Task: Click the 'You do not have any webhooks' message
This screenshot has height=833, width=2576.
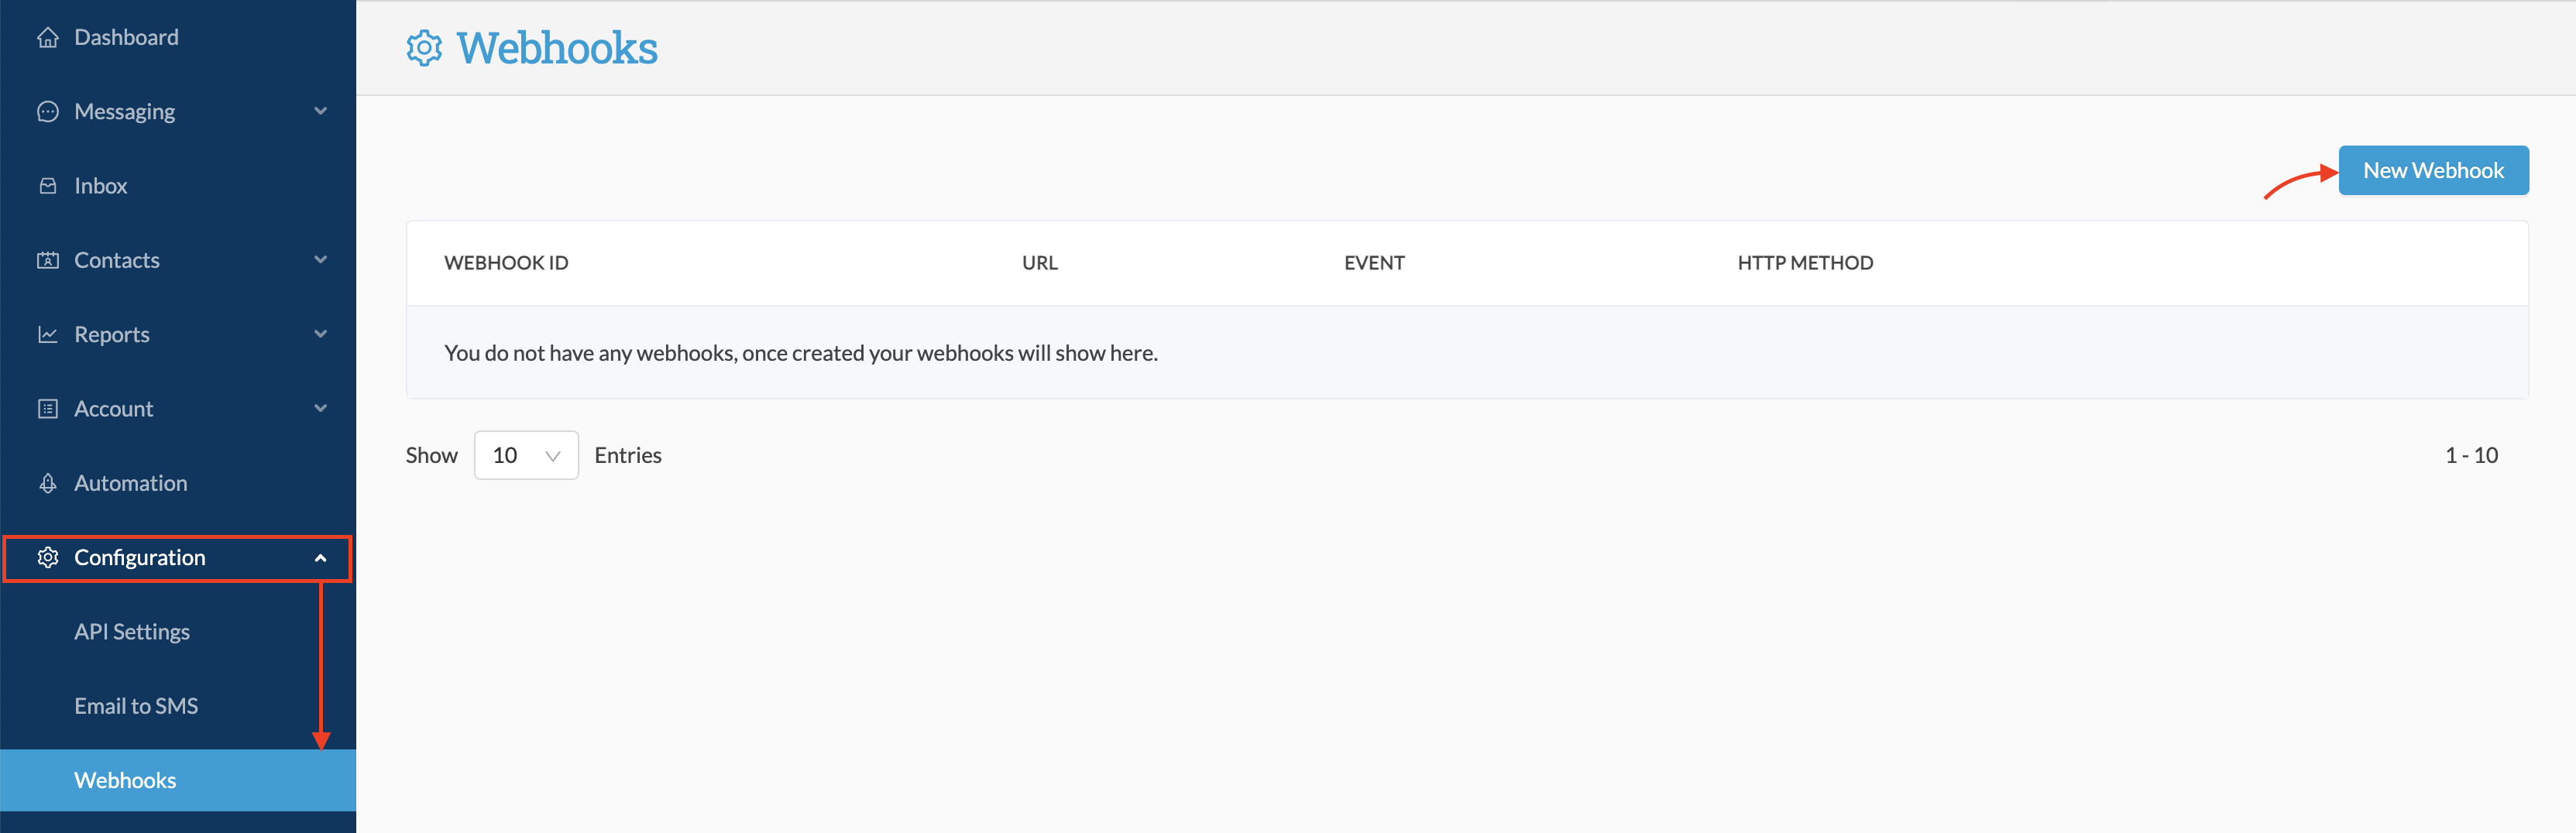Action: [801, 353]
